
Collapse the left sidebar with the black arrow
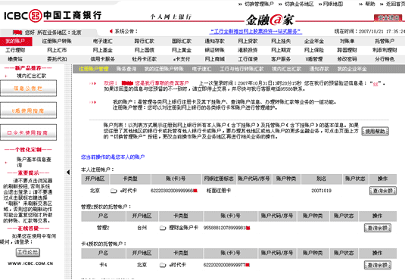(x=68, y=172)
